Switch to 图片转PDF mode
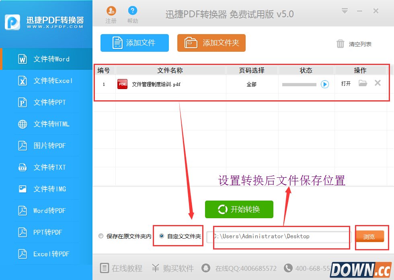394x280 pixels. click(x=46, y=145)
